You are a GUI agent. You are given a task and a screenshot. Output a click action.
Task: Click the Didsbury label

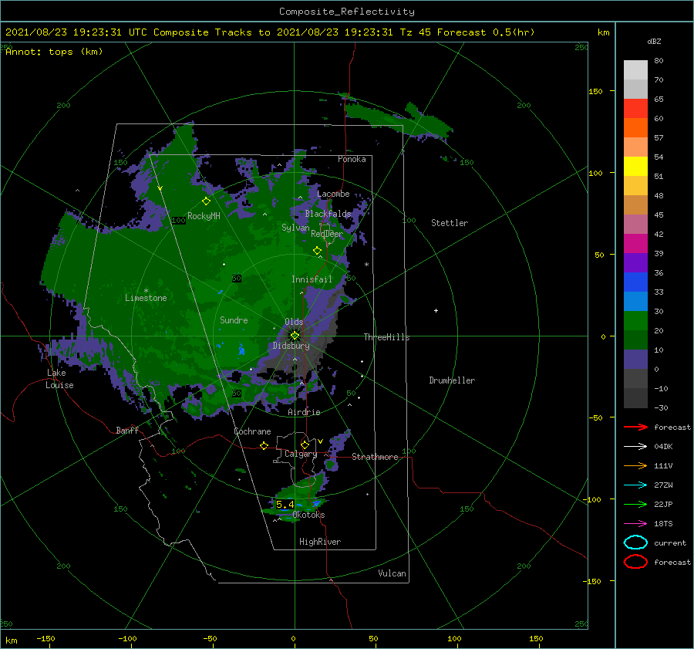(x=291, y=346)
